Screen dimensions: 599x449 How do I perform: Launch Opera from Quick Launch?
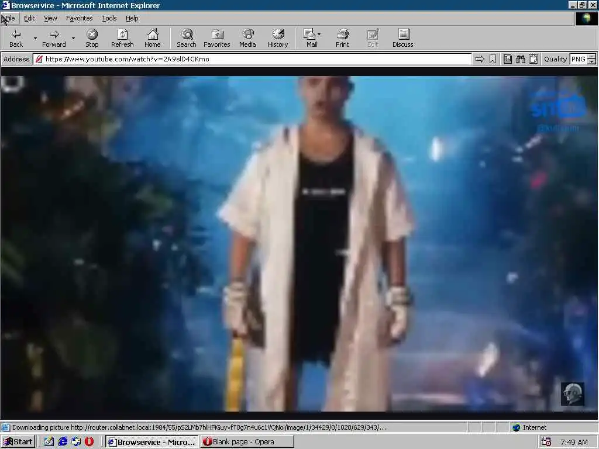89,442
